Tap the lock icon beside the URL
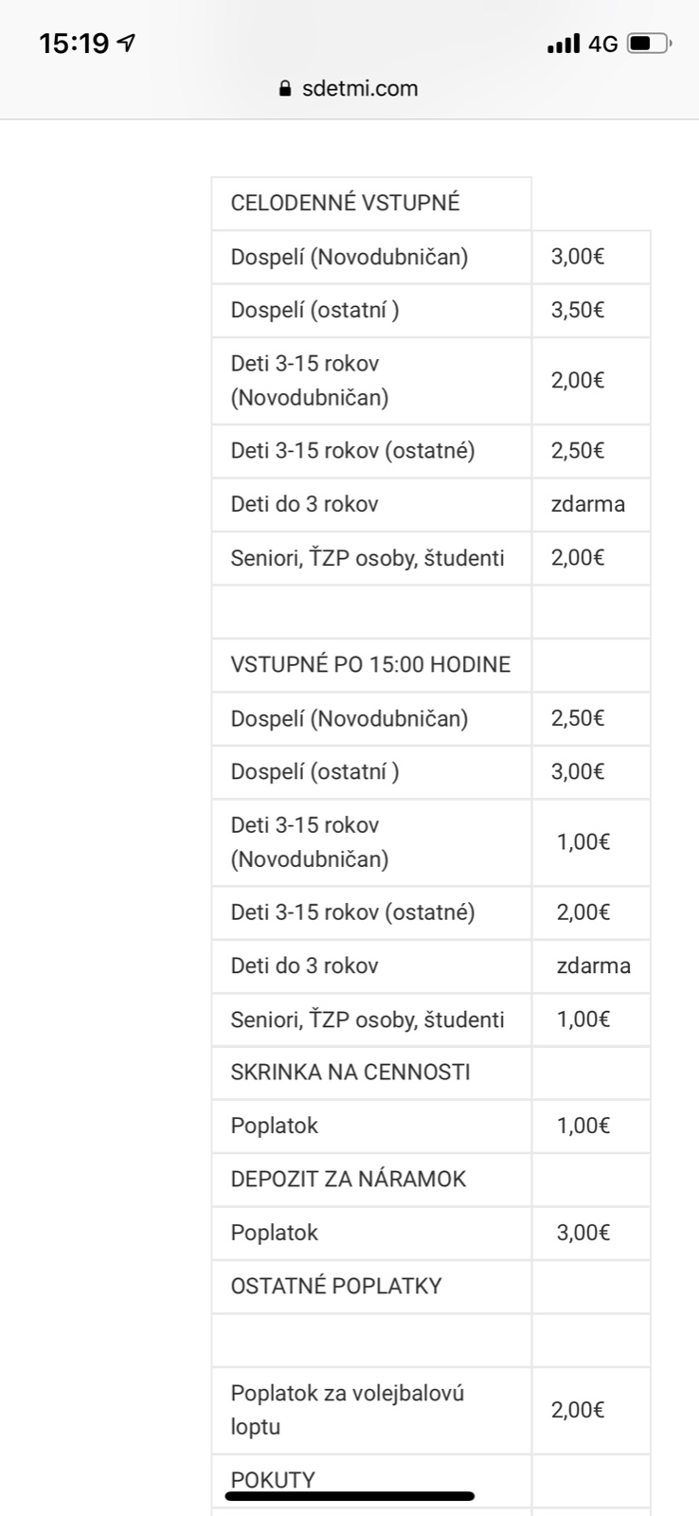 [x=284, y=89]
